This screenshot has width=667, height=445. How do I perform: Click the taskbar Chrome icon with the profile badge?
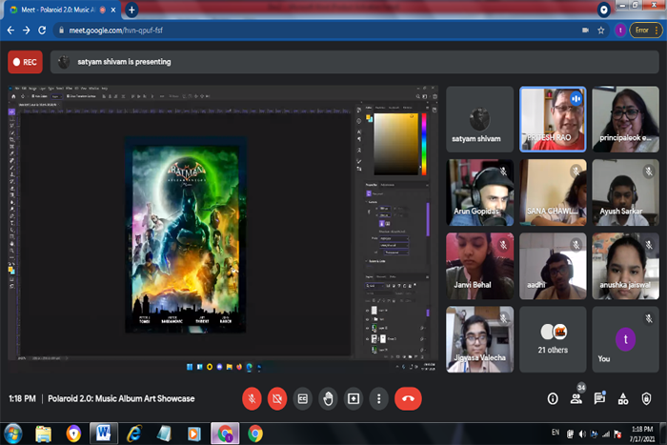(225, 434)
